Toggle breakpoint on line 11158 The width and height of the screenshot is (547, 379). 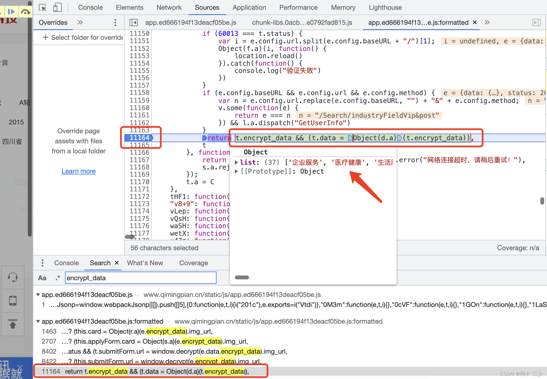(140, 93)
